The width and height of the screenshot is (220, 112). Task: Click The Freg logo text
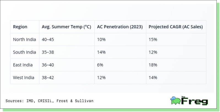(194, 100)
